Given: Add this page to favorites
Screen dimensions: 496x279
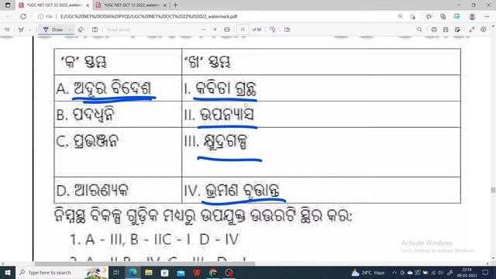Looking at the screenshot, I should coord(412,16).
